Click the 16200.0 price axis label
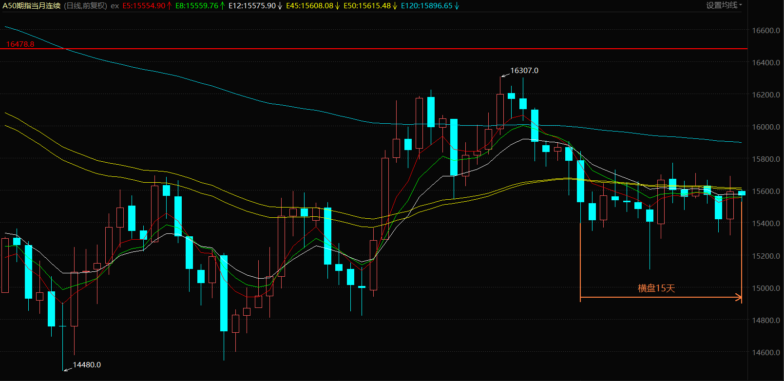Viewport: 784px width, 381px height. (x=766, y=95)
